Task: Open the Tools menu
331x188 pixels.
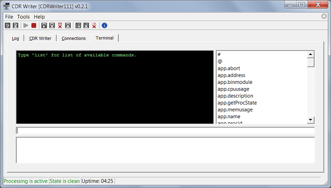Action: tap(24, 17)
